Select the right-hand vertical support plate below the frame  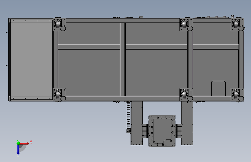coord(187,123)
